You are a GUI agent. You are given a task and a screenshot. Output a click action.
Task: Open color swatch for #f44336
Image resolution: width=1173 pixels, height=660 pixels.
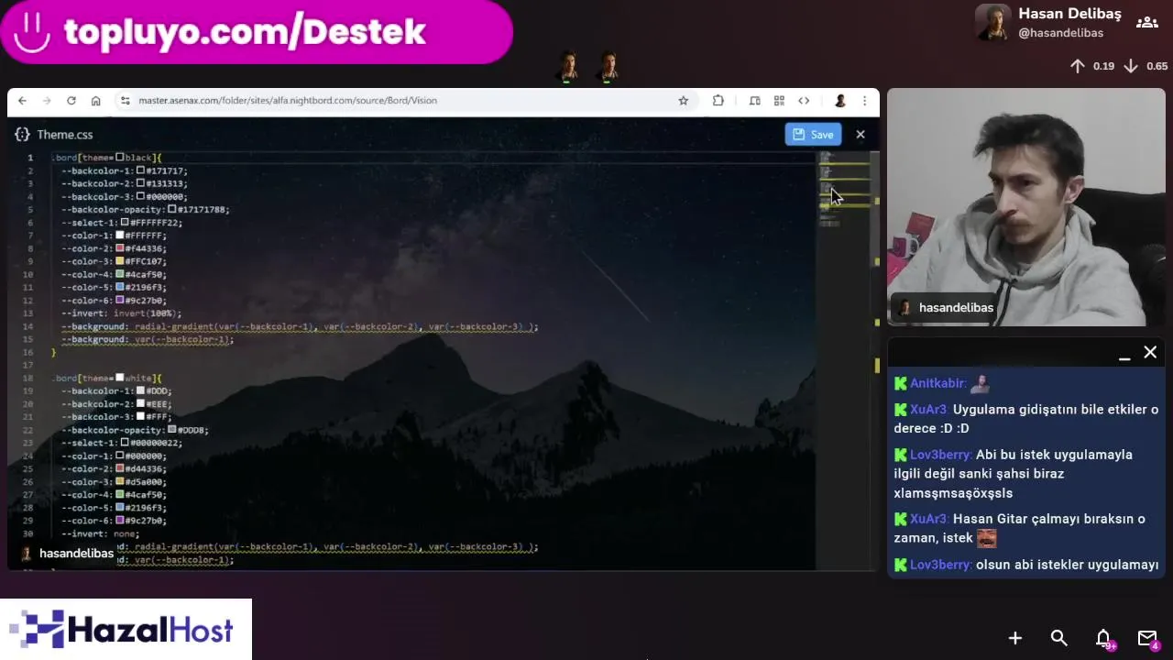click(x=119, y=248)
